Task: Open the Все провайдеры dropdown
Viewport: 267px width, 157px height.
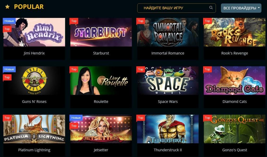Action: tap(241, 8)
